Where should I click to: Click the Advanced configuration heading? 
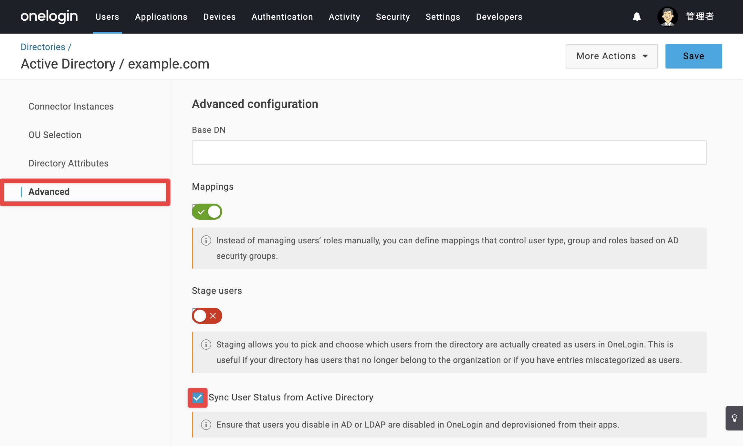[255, 104]
